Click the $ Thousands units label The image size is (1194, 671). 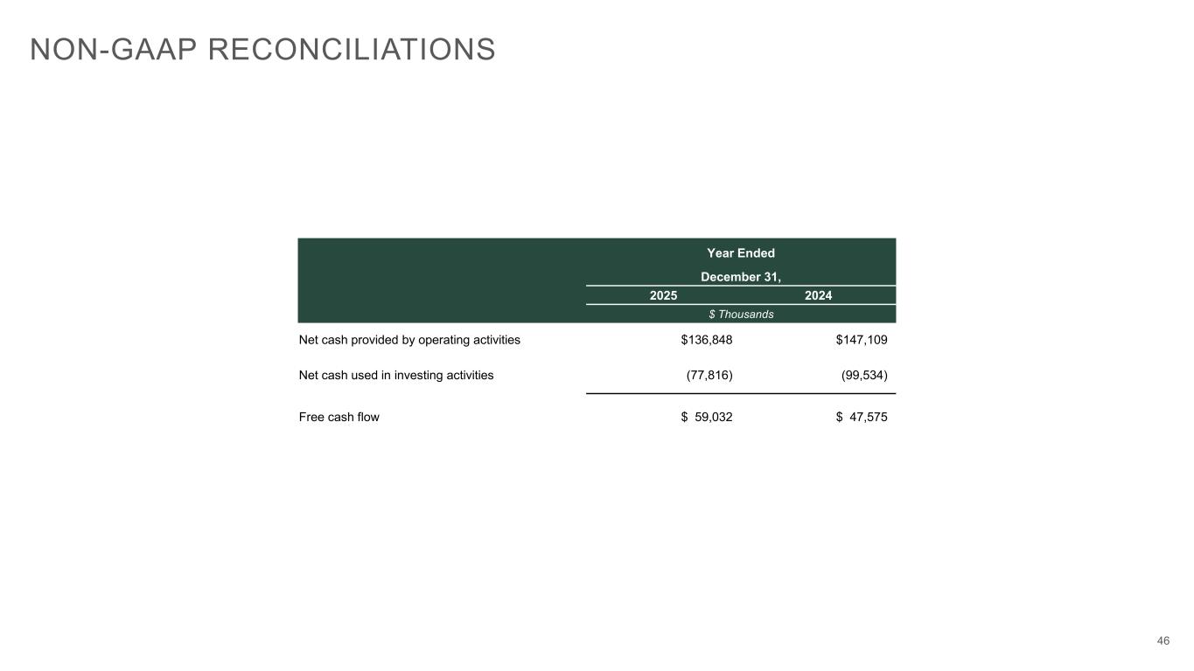(740, 315)
